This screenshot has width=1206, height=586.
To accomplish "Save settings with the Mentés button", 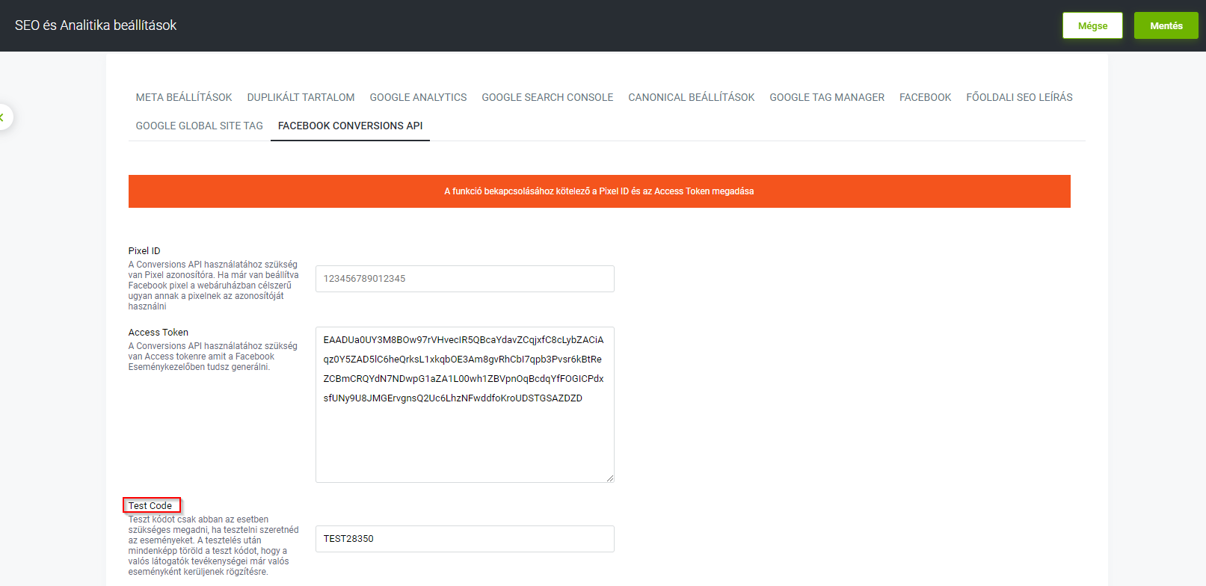I will pos(1166,25).
